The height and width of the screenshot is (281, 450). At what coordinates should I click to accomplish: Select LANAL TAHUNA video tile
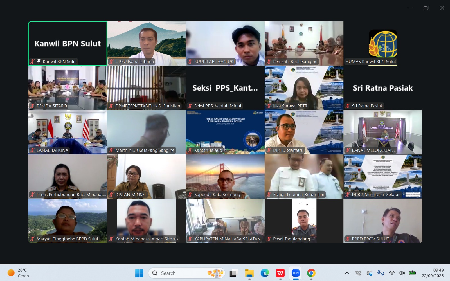[x=67, y=132]
